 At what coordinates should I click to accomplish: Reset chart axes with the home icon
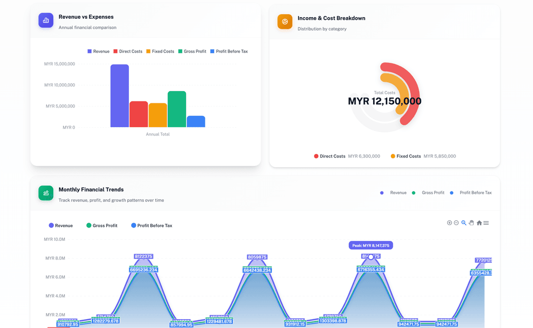(x=479, y=223)
